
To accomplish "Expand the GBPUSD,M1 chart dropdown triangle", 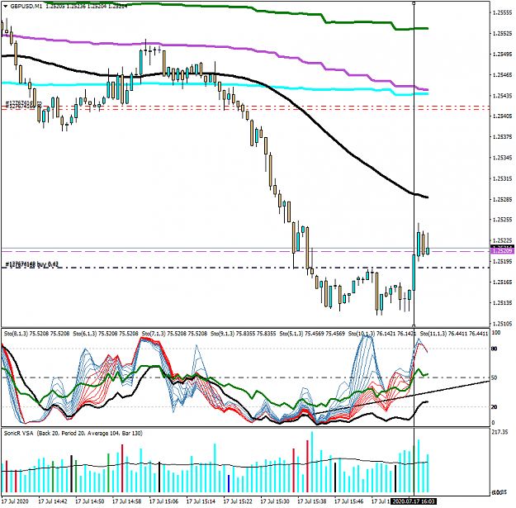I will (x=5, y=7).
